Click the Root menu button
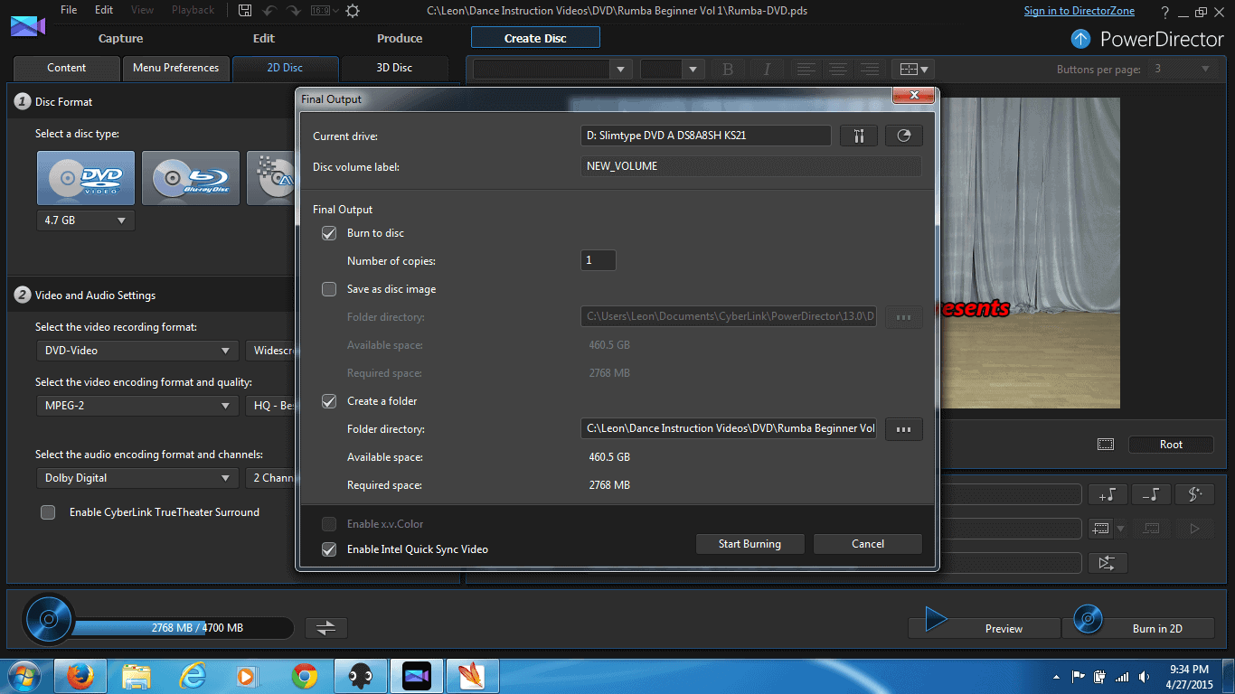 (1171, 445)
